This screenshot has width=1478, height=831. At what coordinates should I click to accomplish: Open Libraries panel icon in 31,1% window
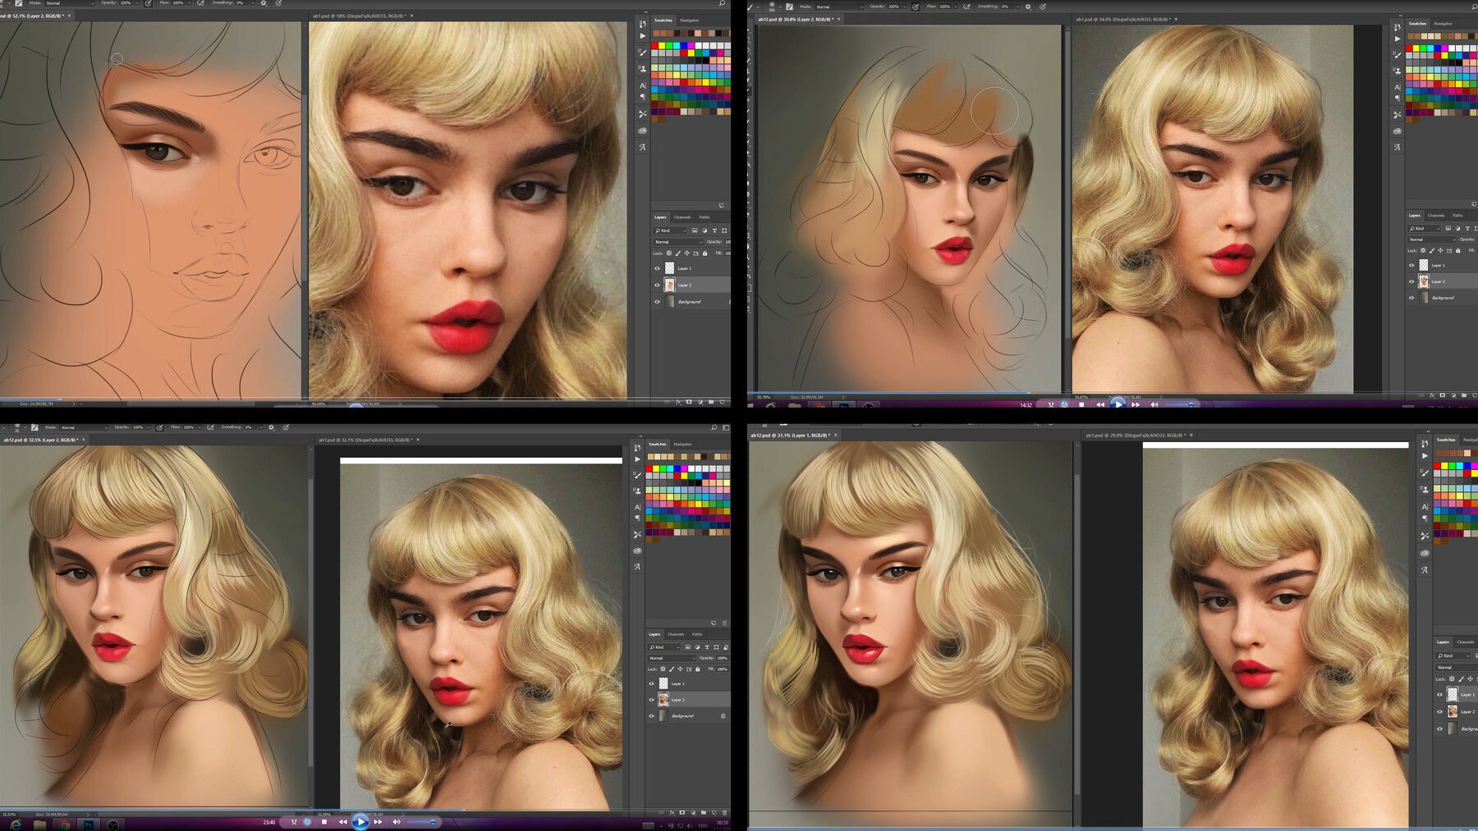pyautogui.click(x=1425, y=554)
